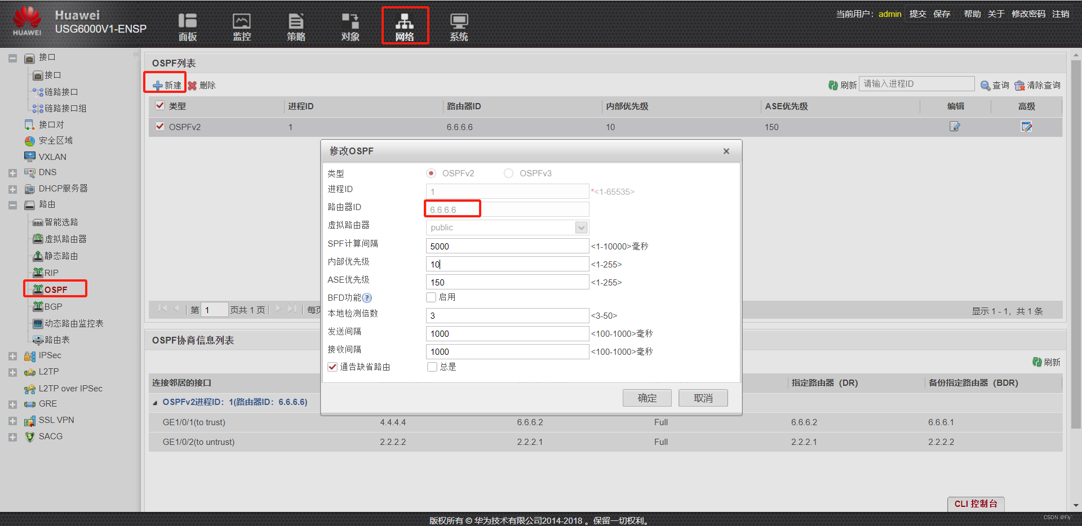Enable the BFD 启用 checkbox
1082x526 pixels.
click(432, 297)
